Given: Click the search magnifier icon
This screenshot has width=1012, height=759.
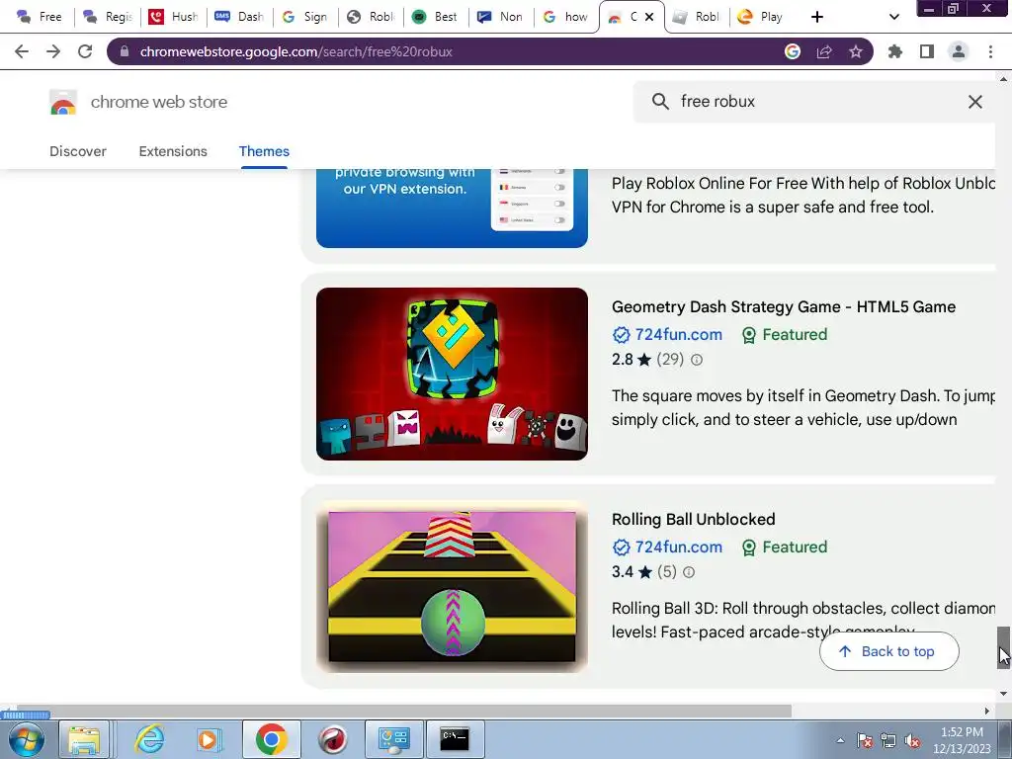Looking at the screenshot, I should pyautogui.click(x=659, y=102).
